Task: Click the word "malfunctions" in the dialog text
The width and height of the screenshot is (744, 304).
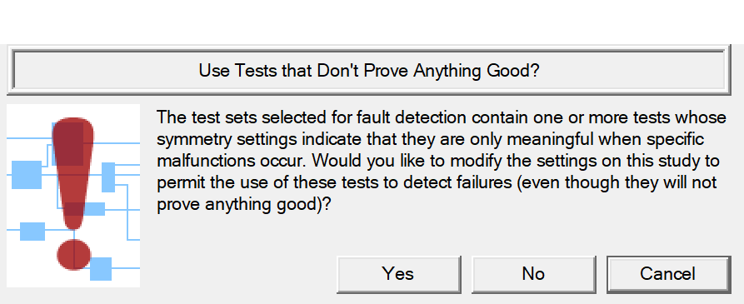Action: click(207, 161)
